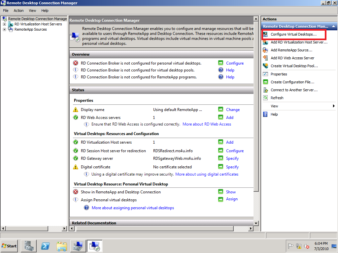The height and width of the screenshot is (253, 338).
Task: Click the Configure Virtual Desktops action icon
Action: pos(265,34)
